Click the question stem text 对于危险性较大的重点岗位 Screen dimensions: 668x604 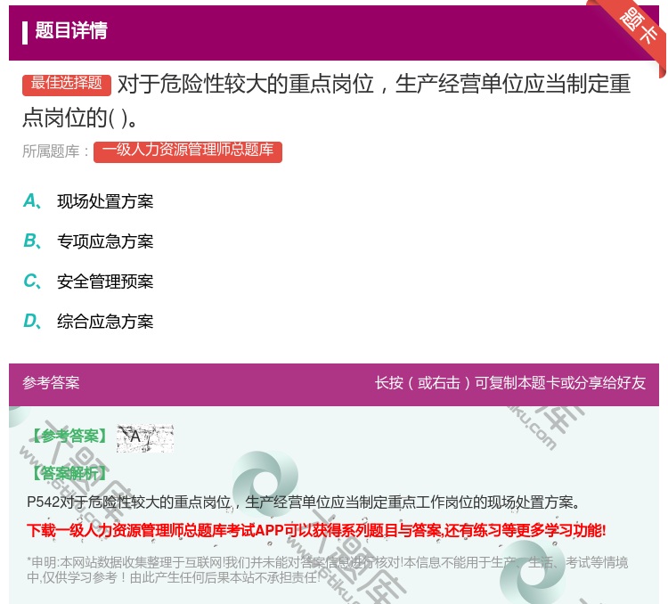(326, 101)
